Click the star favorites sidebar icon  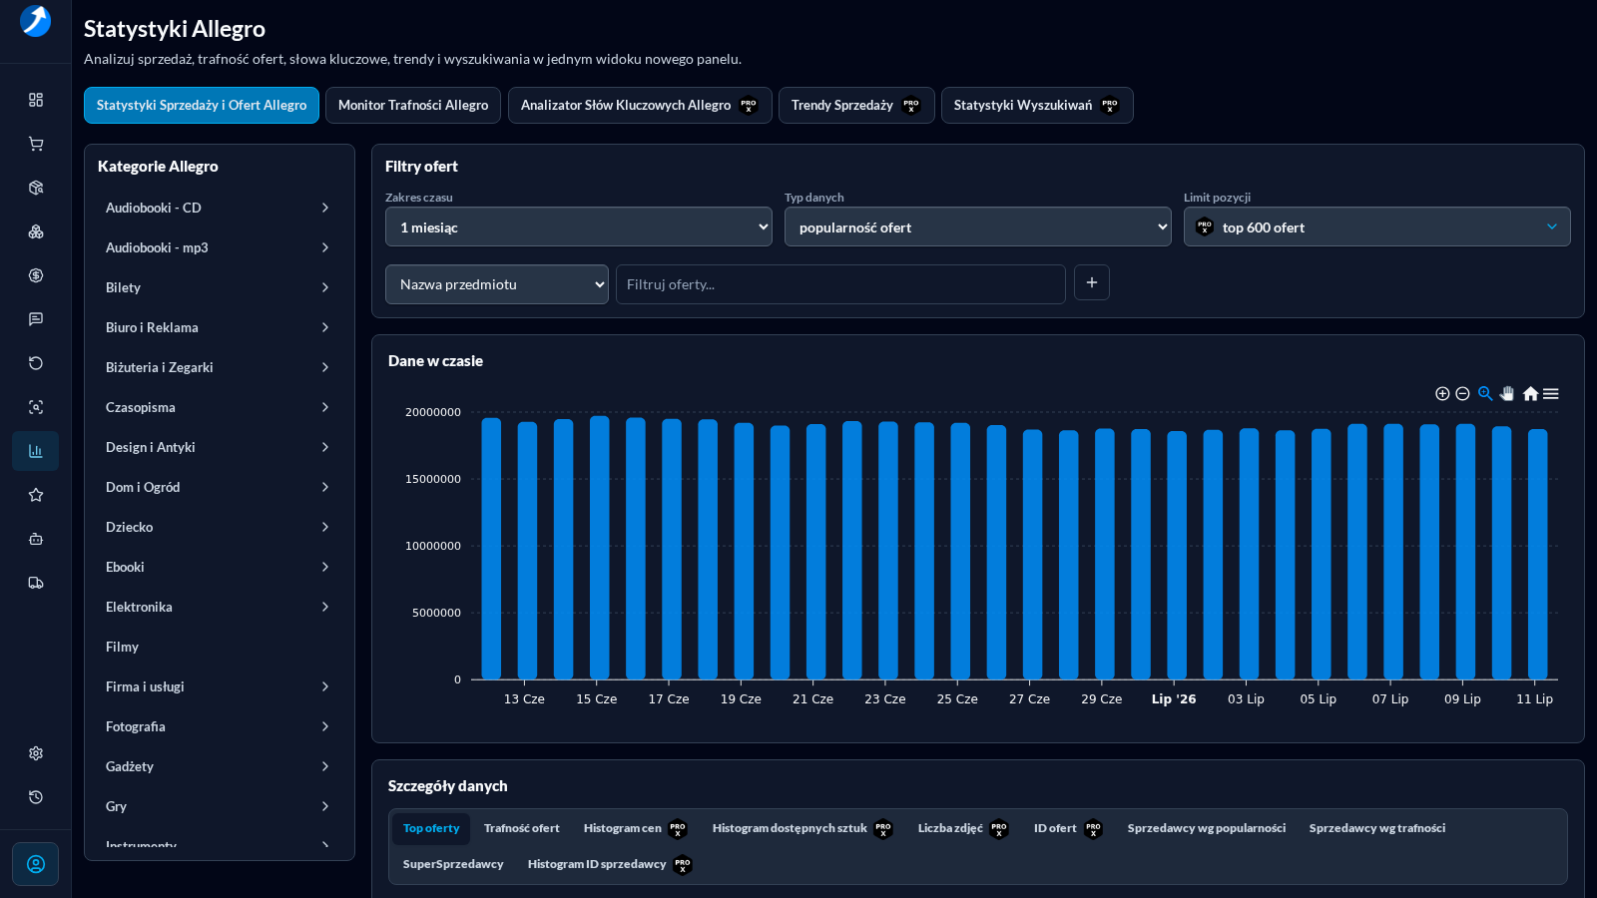36,495
